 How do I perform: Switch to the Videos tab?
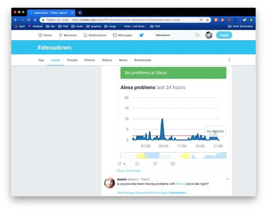click(x=107, y=60)
